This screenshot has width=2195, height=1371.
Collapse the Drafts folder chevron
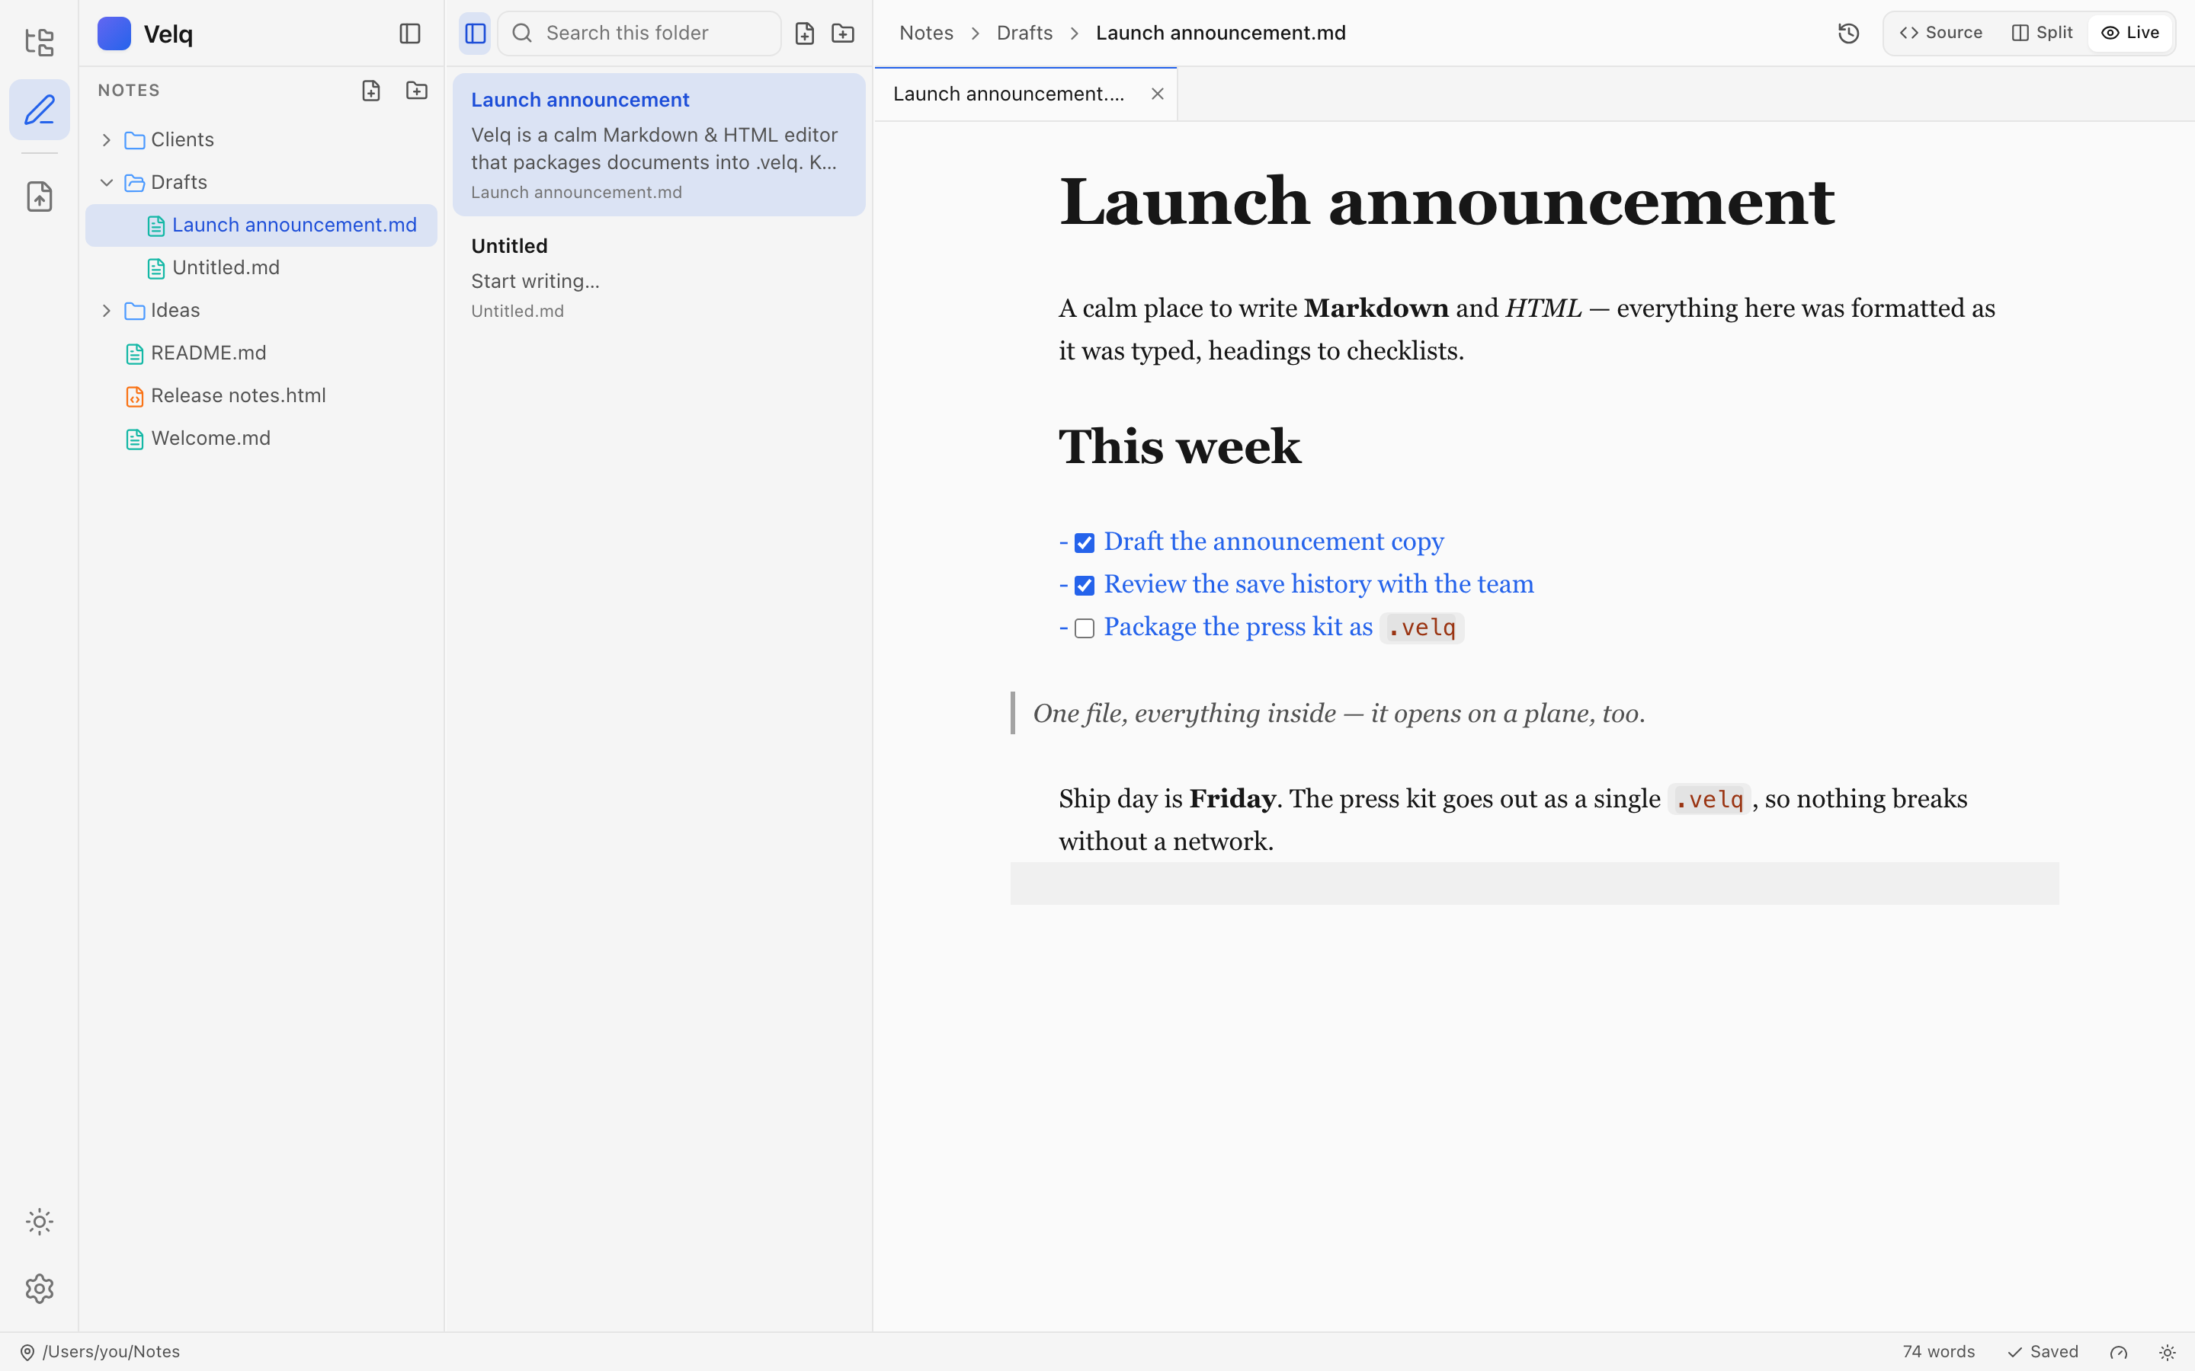(x=106, y=182)
